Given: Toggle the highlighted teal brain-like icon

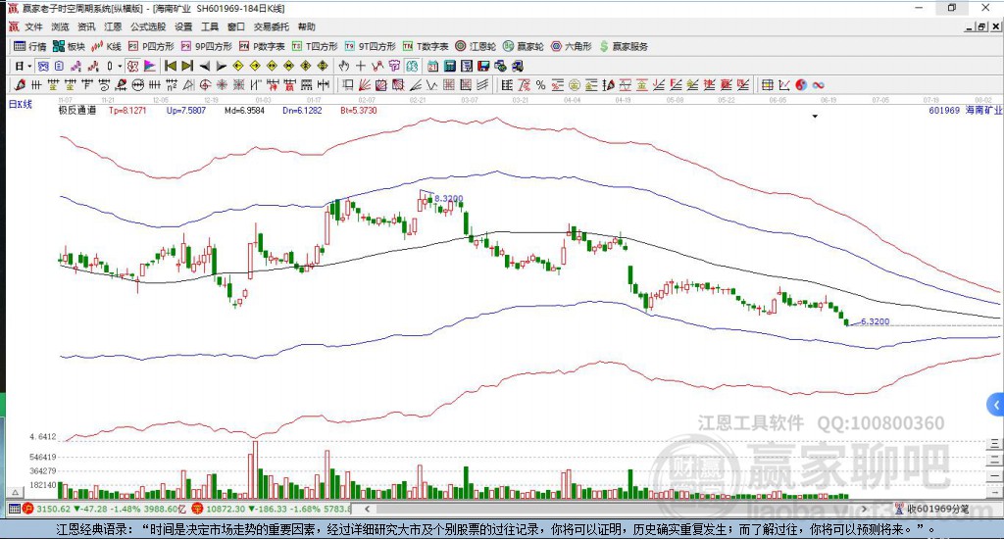Looking at the screenshot, I should pos(412,66).
